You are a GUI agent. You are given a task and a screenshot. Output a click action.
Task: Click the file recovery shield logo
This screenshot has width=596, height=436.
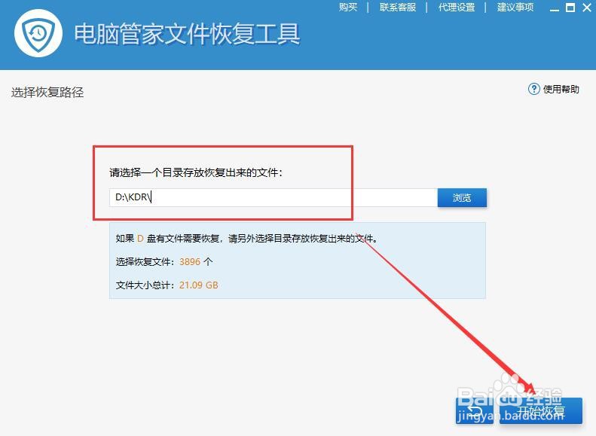pos(38,33)
